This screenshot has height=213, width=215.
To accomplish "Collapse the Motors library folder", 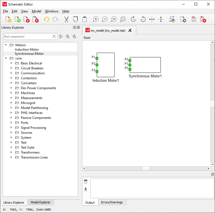I will pos(6,45).
